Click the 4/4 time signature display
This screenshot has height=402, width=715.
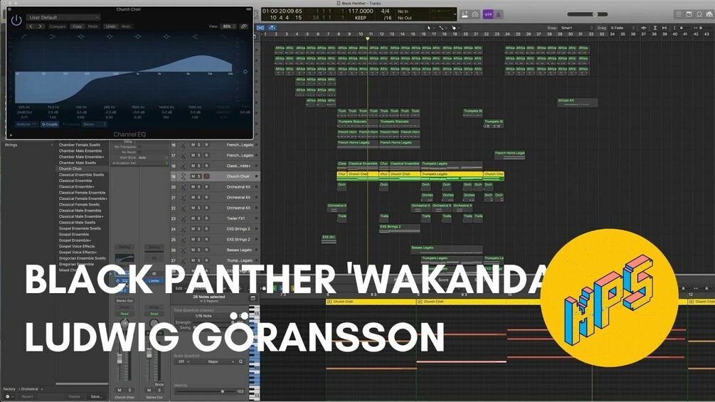pos(386,11)
